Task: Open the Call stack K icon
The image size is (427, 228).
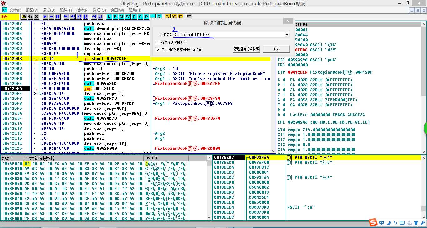Action: (159, 17)
